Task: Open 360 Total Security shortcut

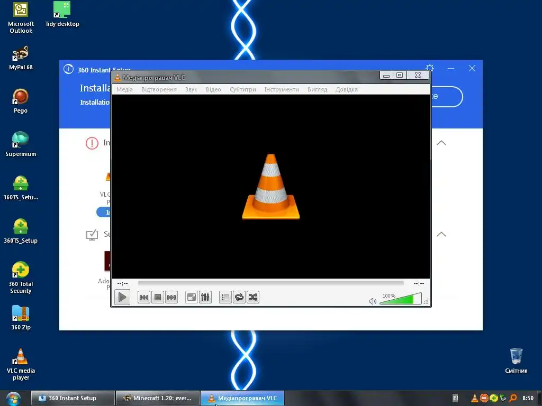Action: (x=21, y=278)
